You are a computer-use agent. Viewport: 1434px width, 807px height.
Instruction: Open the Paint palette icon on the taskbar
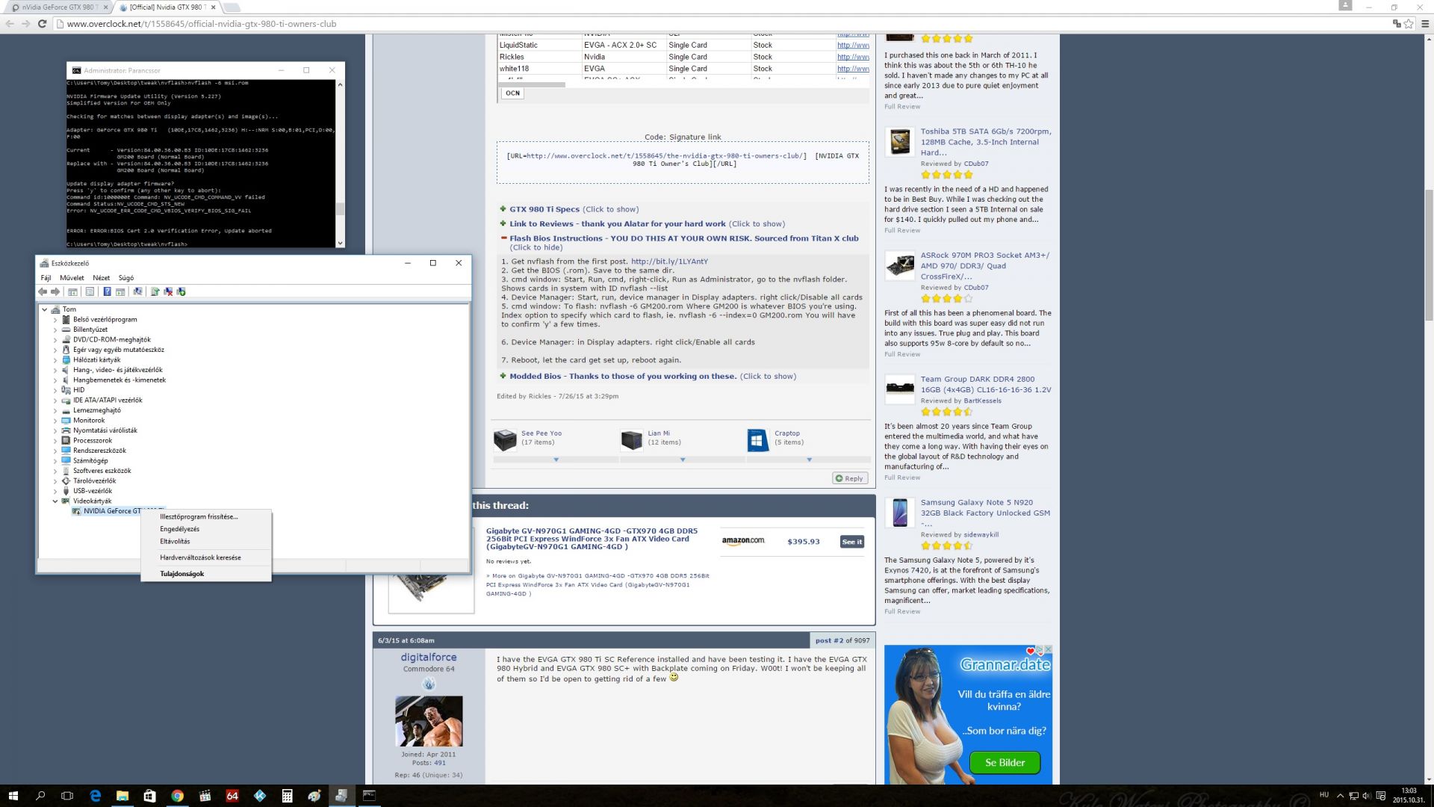[314, 796]
